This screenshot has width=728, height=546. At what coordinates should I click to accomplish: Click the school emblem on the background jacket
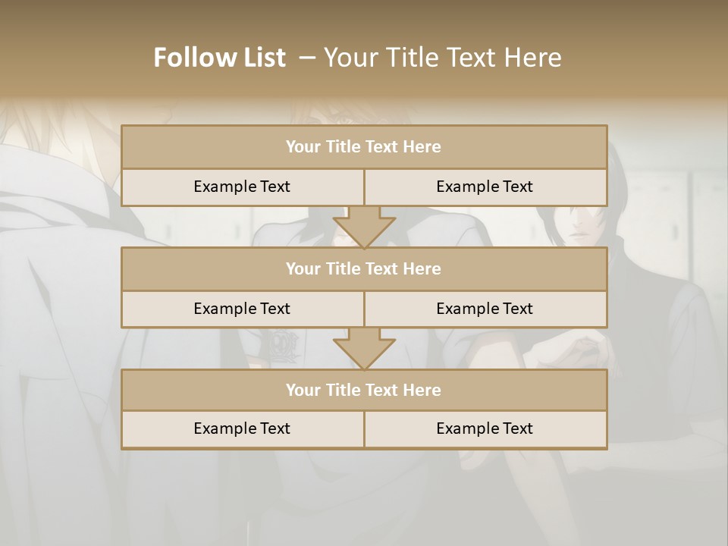tap(281, 347)
